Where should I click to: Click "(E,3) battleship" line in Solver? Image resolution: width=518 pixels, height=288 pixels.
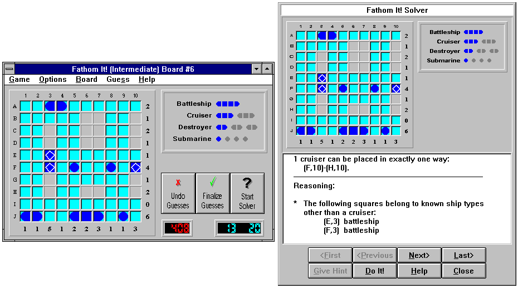pyautogui.click(x=351, y=221)
